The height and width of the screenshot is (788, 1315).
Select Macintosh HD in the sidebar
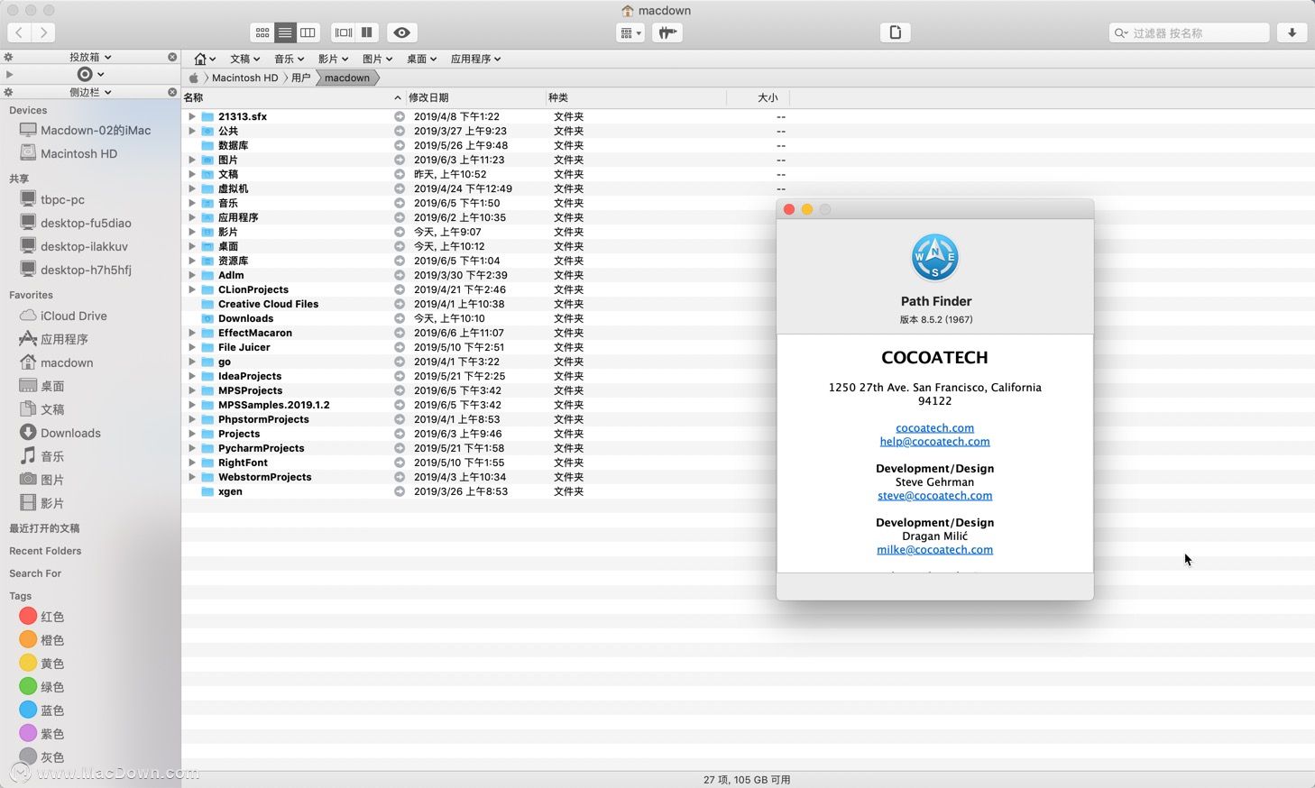click(x=69, y=153)
